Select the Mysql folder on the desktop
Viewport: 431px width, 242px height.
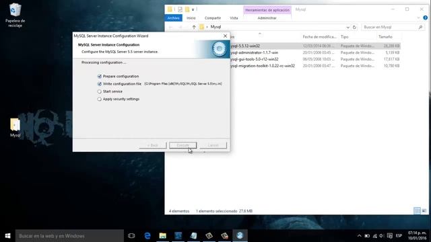click(15, 128)
